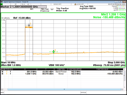This screenshot has width=127, height=95.
Task: Click the Trig: Free Run setting
Action: [x=62, y=8]
